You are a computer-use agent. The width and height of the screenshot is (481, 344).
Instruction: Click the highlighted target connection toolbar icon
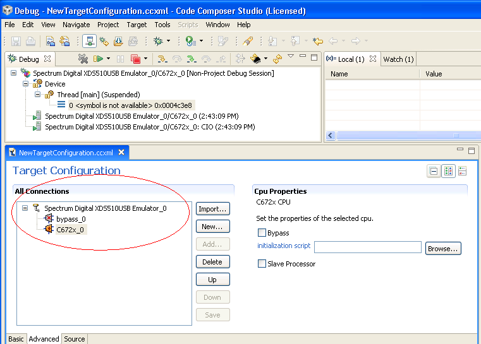[90, 41]
